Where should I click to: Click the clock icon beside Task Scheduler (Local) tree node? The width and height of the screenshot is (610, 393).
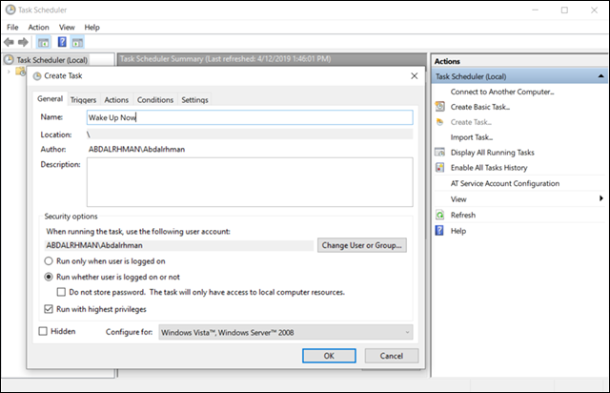[x=9, y=59]
